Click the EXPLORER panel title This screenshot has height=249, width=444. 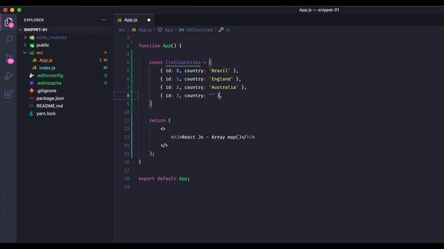(34, 20)
